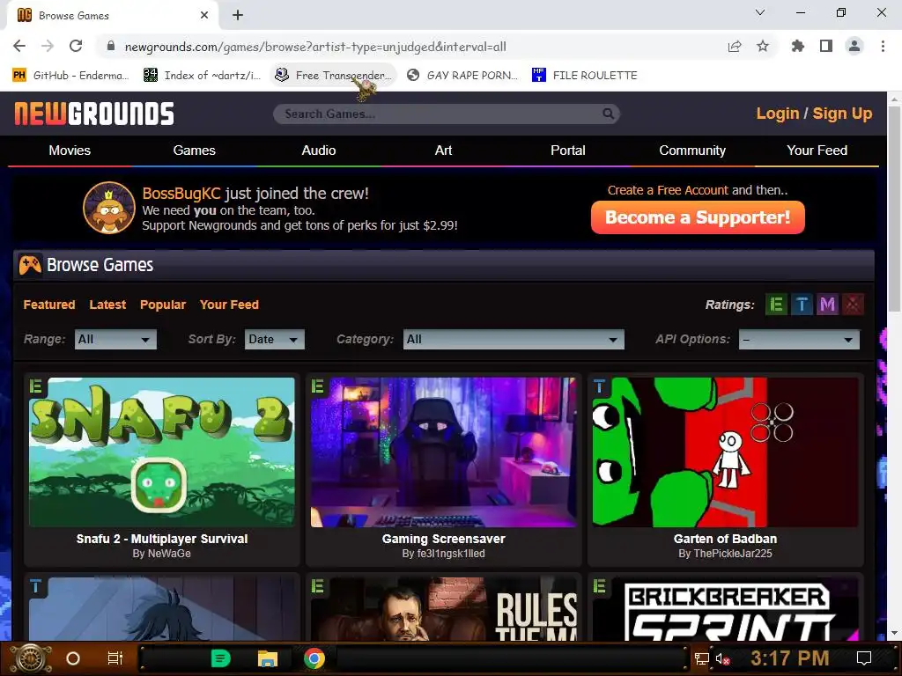Click the muted volume icon
The image size is (902, 676).
[722, 658]
